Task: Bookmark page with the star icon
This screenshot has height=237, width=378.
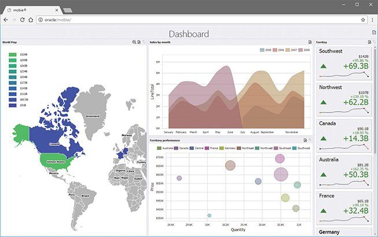Action: [363, 20]
